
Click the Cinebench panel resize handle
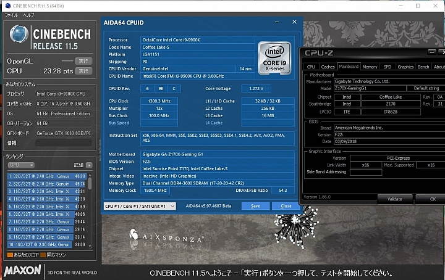[100, 150]
